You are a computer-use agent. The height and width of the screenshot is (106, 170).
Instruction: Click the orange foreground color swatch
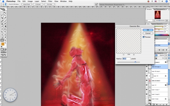(x=3, y=44)
